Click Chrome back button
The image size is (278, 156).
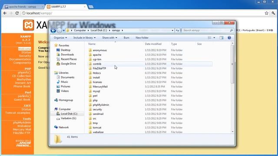pyautogui.click(x=5, y=13)
